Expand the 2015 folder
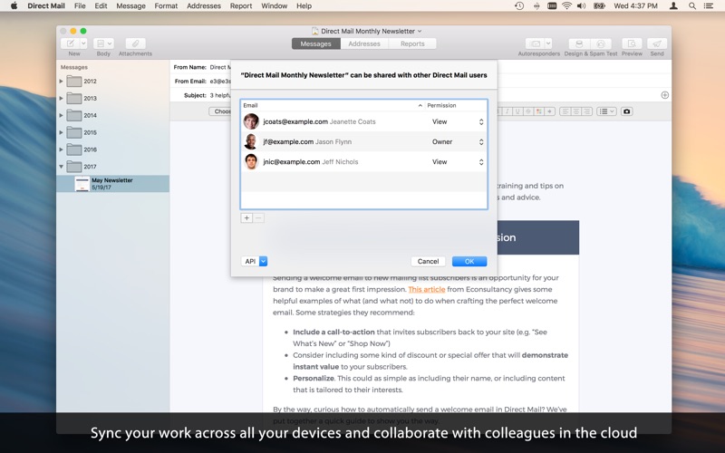 (61, 132)
